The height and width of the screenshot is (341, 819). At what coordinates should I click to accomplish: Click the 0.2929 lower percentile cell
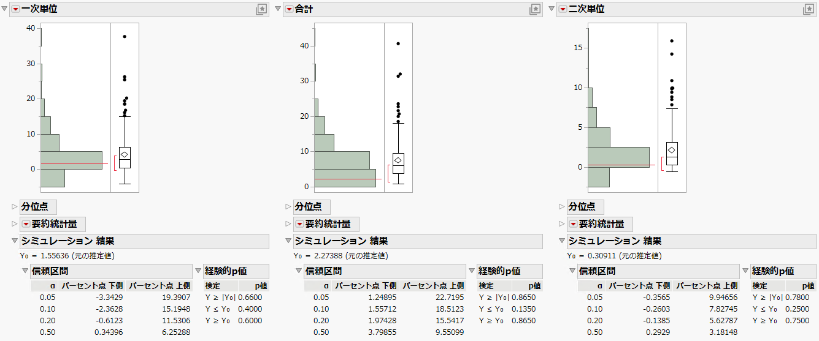pyautogui.click(x=659, y=332)
